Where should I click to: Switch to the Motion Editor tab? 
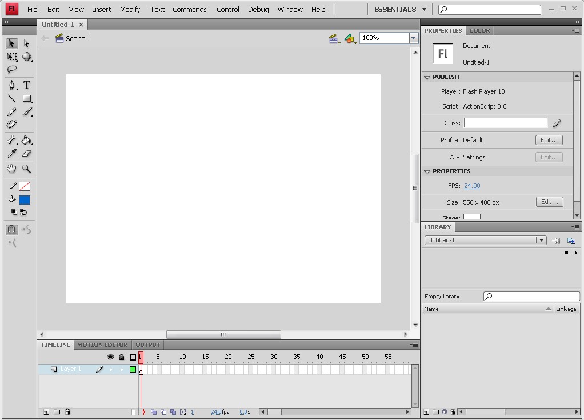point(102,345)
